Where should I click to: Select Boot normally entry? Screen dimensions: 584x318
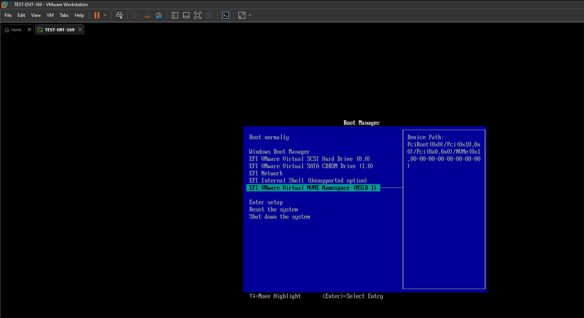269,137
